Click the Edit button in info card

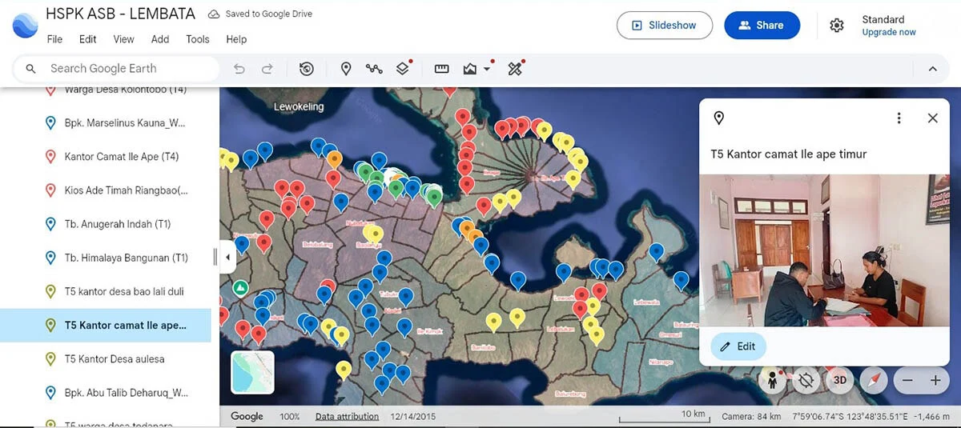(x=738, y=346)
